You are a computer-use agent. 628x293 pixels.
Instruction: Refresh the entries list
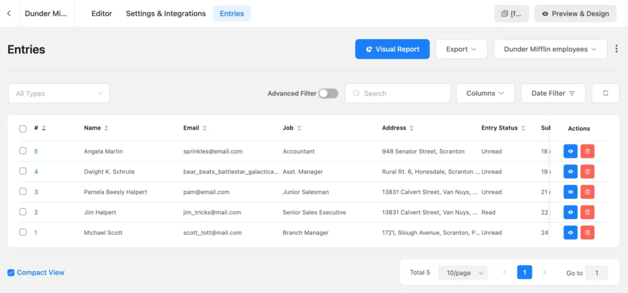[x=605, y=93]
